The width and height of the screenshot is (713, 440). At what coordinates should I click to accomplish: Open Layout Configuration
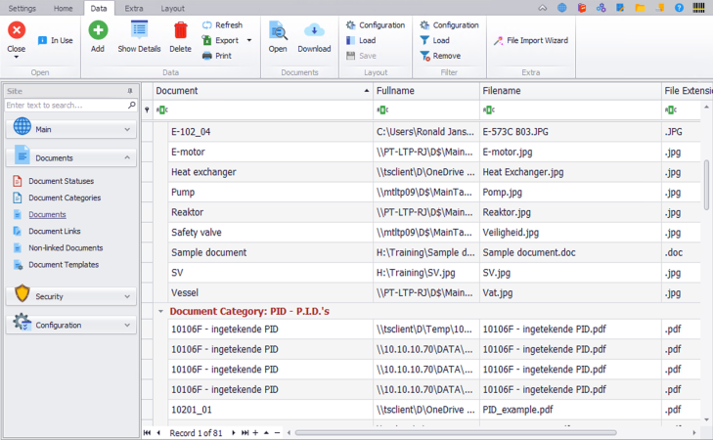(376, 25)
